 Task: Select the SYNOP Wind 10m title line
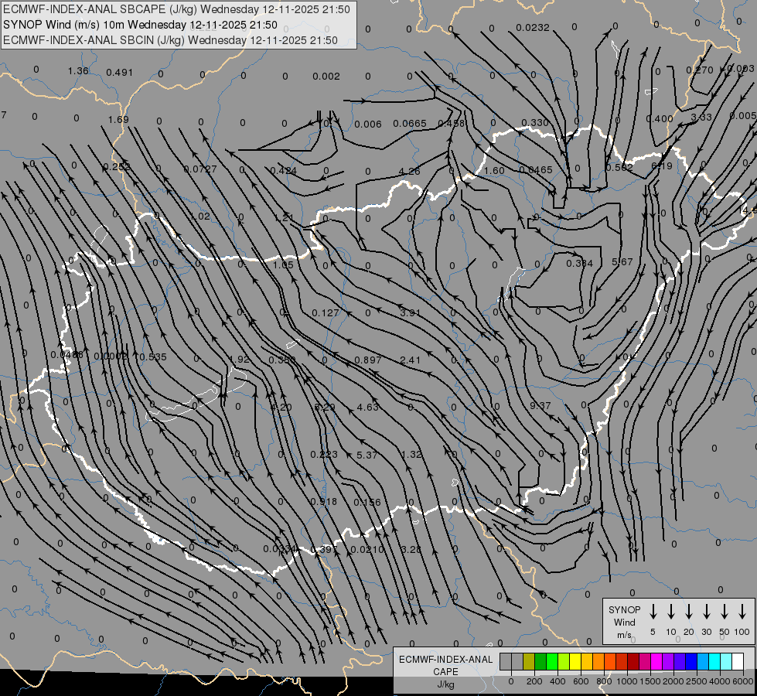(x=140, y=25)
